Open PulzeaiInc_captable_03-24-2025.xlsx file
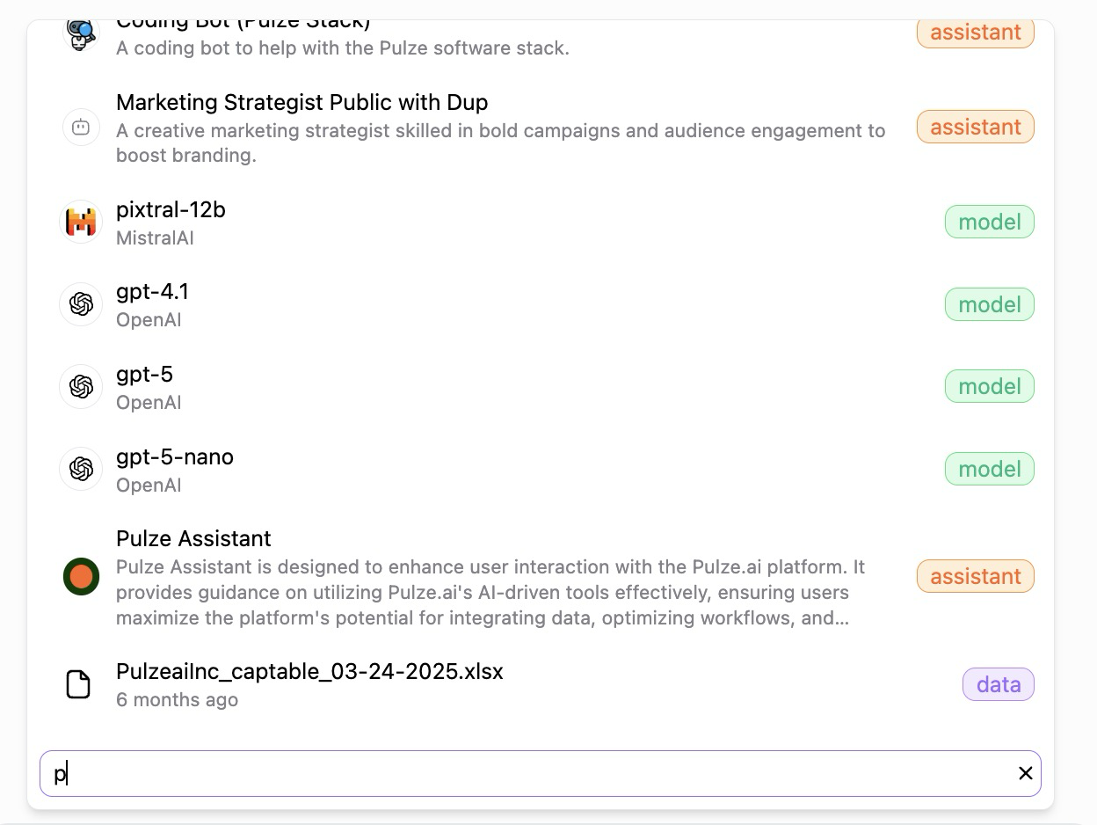 pos(309,672)
